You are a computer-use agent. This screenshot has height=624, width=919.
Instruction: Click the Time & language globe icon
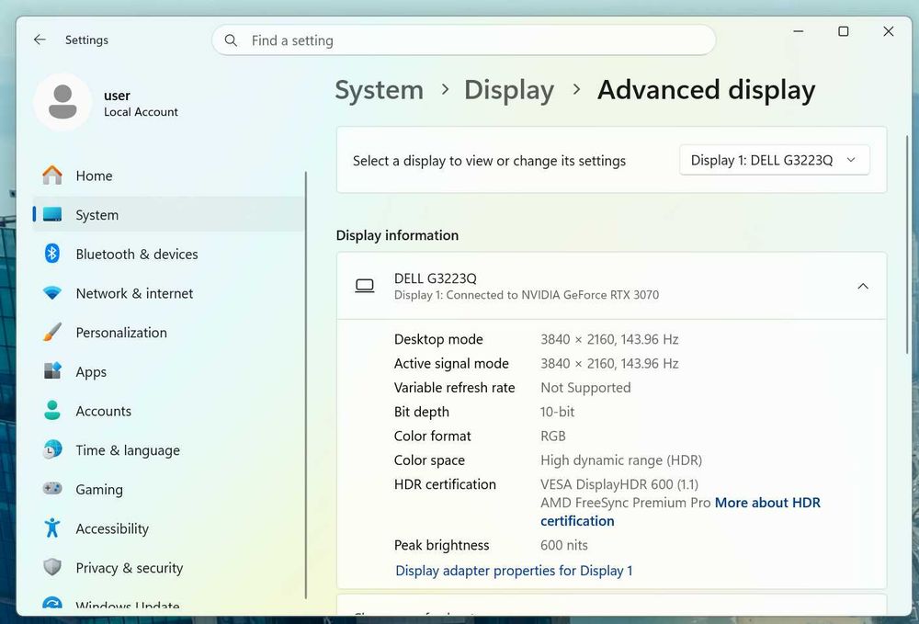[x=52, y=449]
